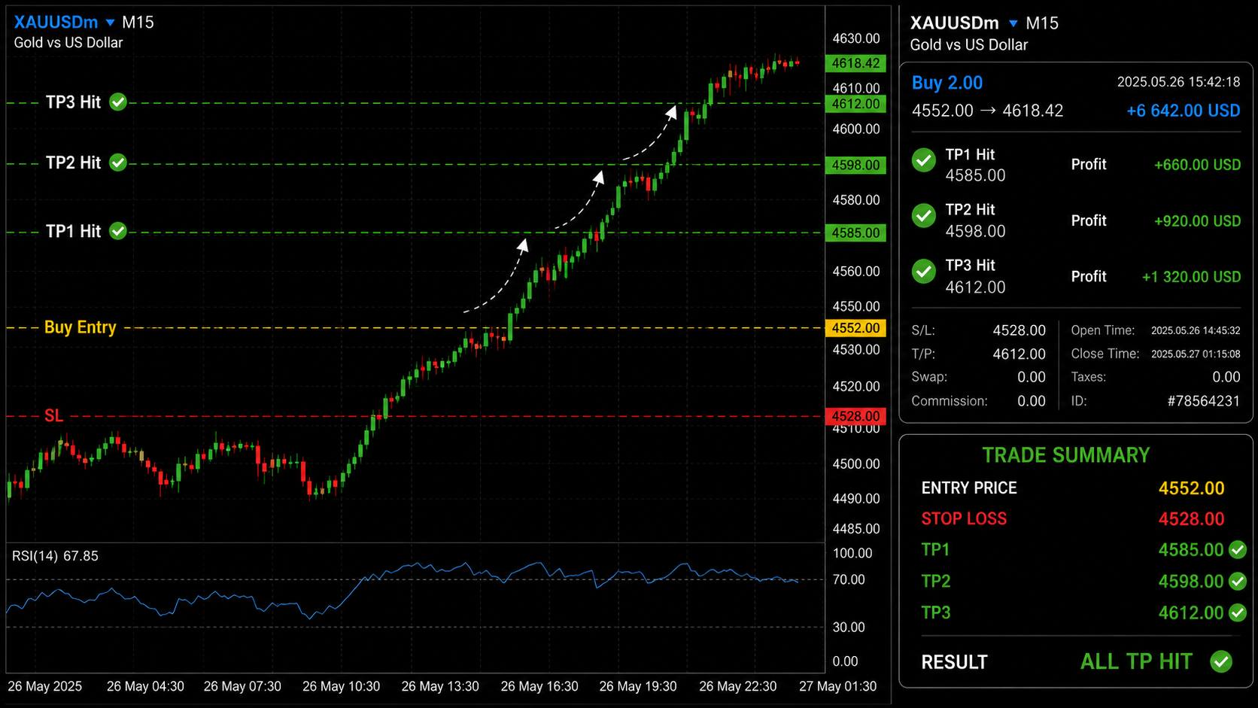Open the symbol dropdown arrow in the order panel header
The height and width of the screenshot is (708, 1258).
(x=1013, y=24)
